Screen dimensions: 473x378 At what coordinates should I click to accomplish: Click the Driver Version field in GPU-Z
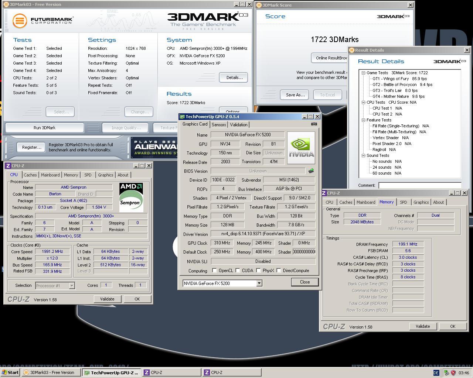[263, 234]
